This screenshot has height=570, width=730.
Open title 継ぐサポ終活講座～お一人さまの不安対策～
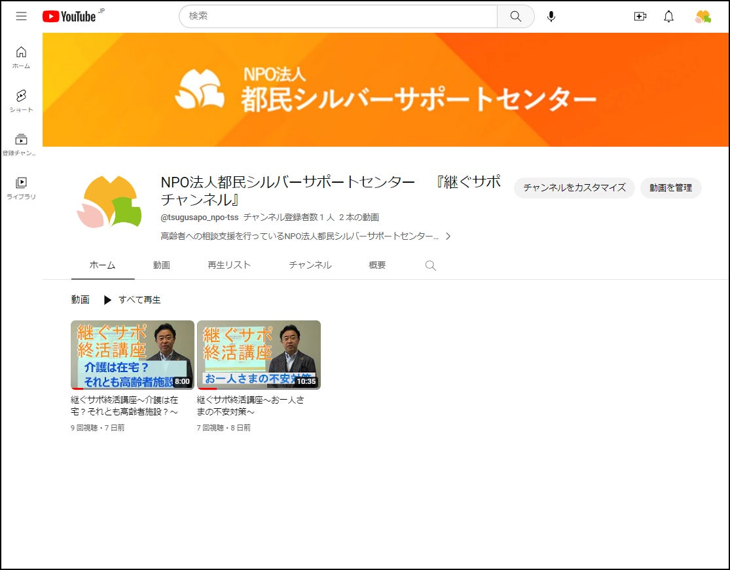(251, 406)
